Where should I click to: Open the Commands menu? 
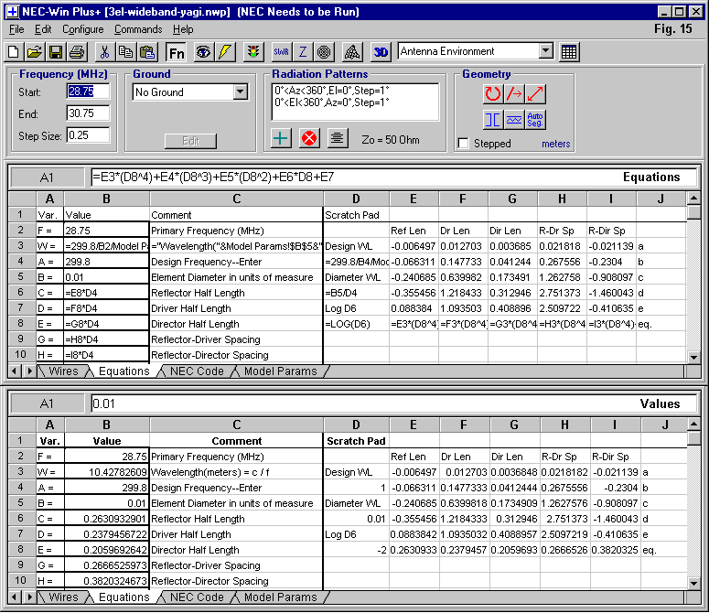click(x=138, y=29)
